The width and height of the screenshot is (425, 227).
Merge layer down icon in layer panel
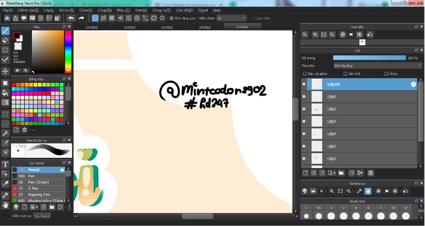(360, 173)
